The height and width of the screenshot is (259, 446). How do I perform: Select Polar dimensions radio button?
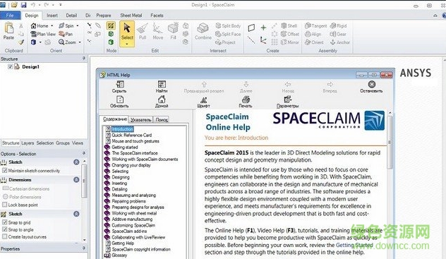point(5,197)
